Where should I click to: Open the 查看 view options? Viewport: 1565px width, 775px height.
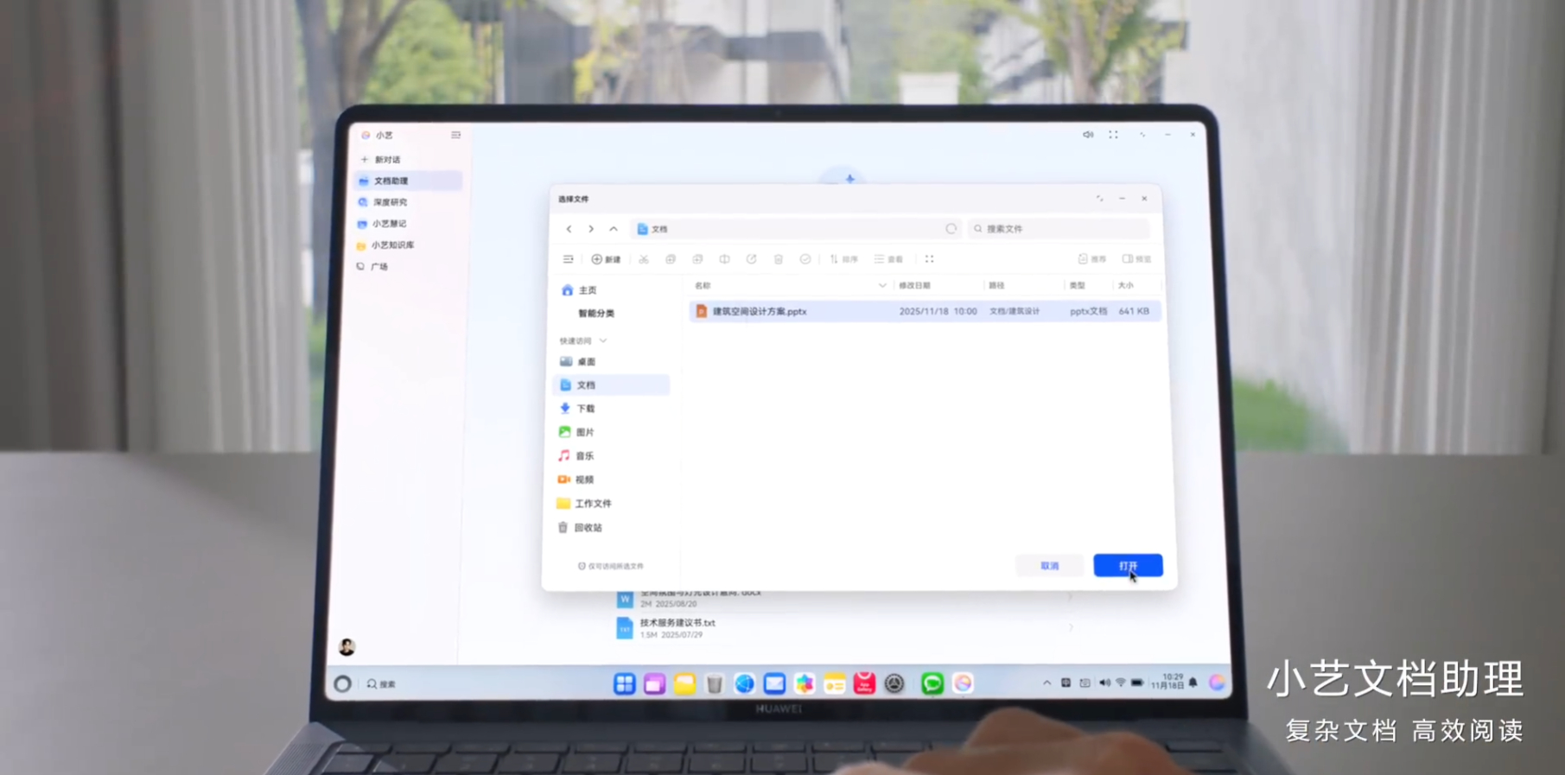pyautogui.click(x=888, y=259)
